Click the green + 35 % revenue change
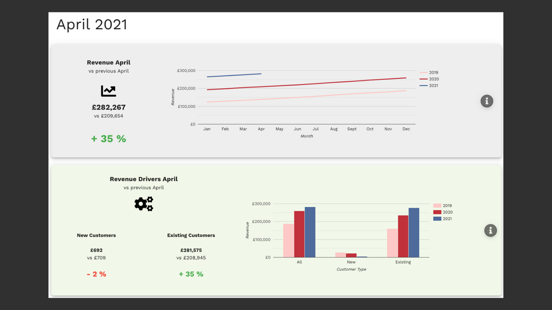The height and width of the screenshot is (310, 552). click(x=109, y=139)
